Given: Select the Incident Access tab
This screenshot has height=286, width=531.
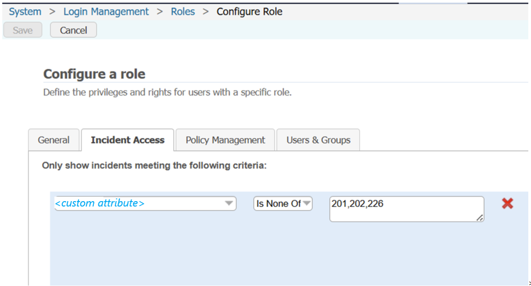Looking at the screenshot, I should (x=127, y=140).
